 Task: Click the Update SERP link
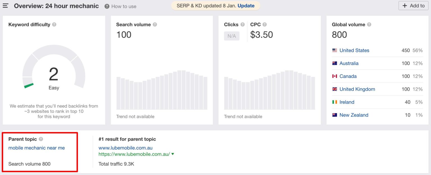[x=246, y=6]
